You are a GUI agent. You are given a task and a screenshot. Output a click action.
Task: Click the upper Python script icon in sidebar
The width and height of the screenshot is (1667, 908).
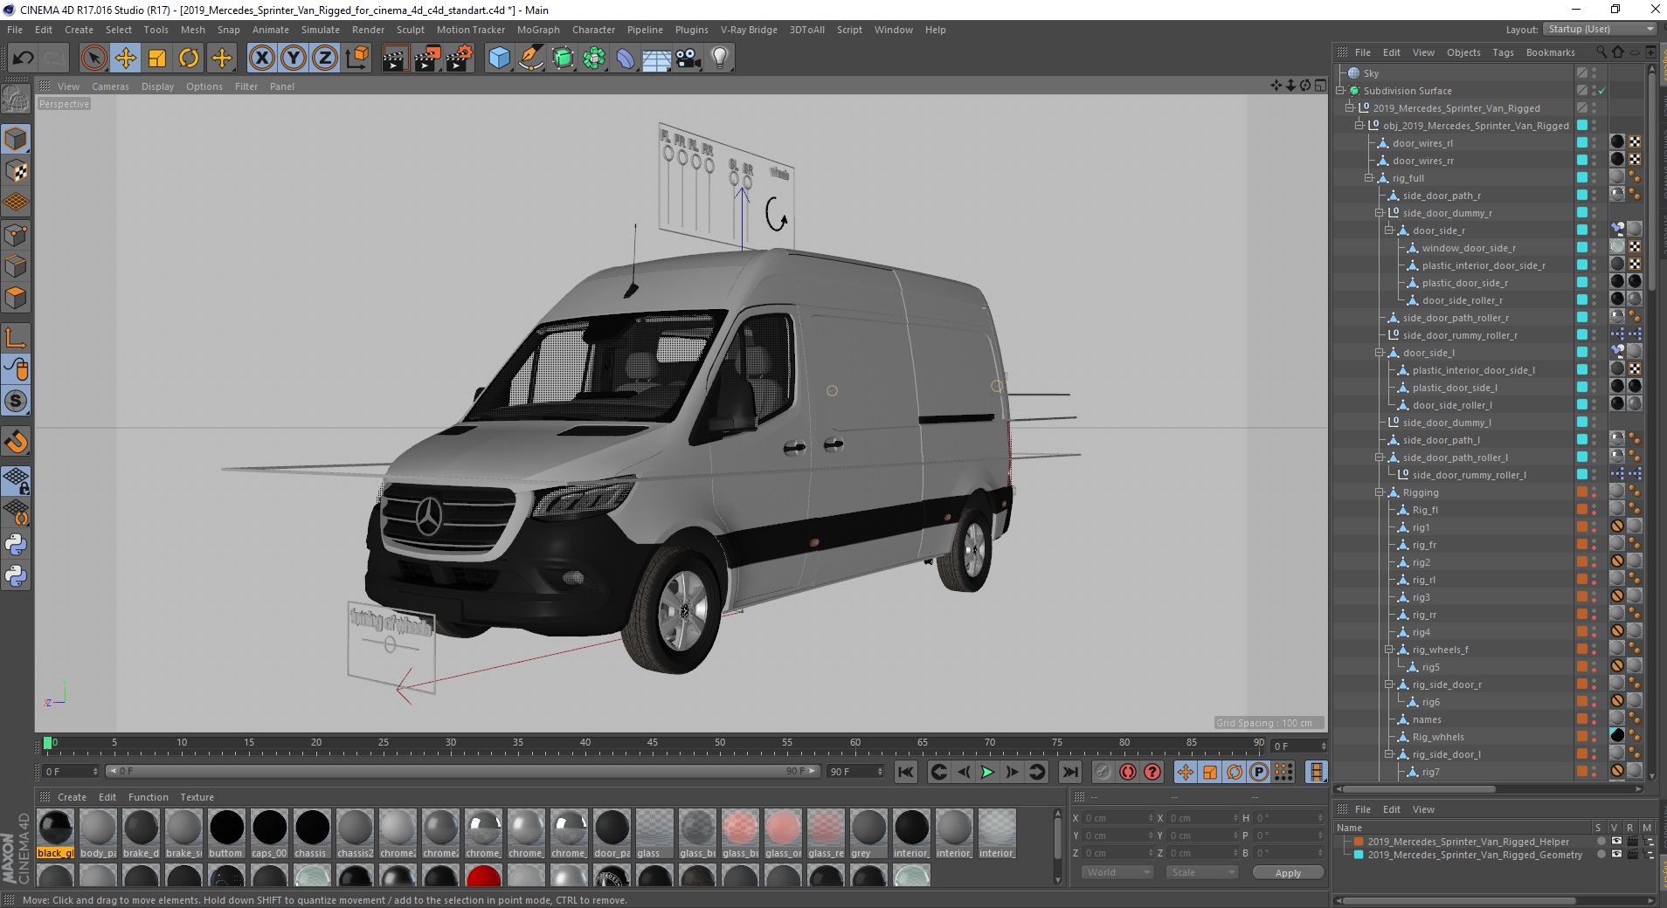coord(16,545)
